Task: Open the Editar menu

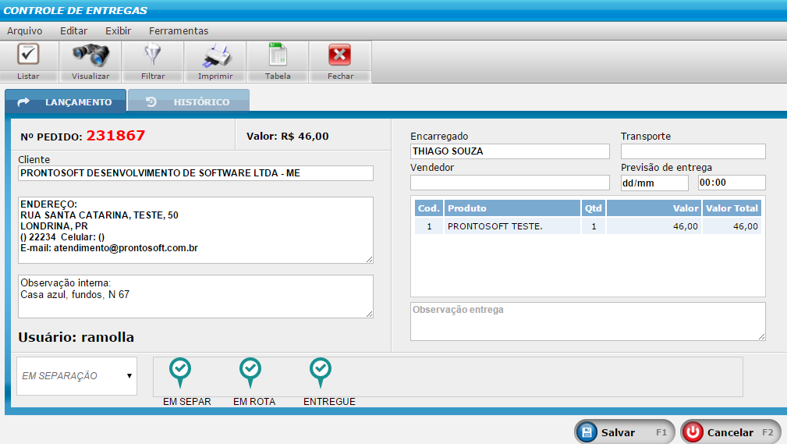Action: [74, 30]
